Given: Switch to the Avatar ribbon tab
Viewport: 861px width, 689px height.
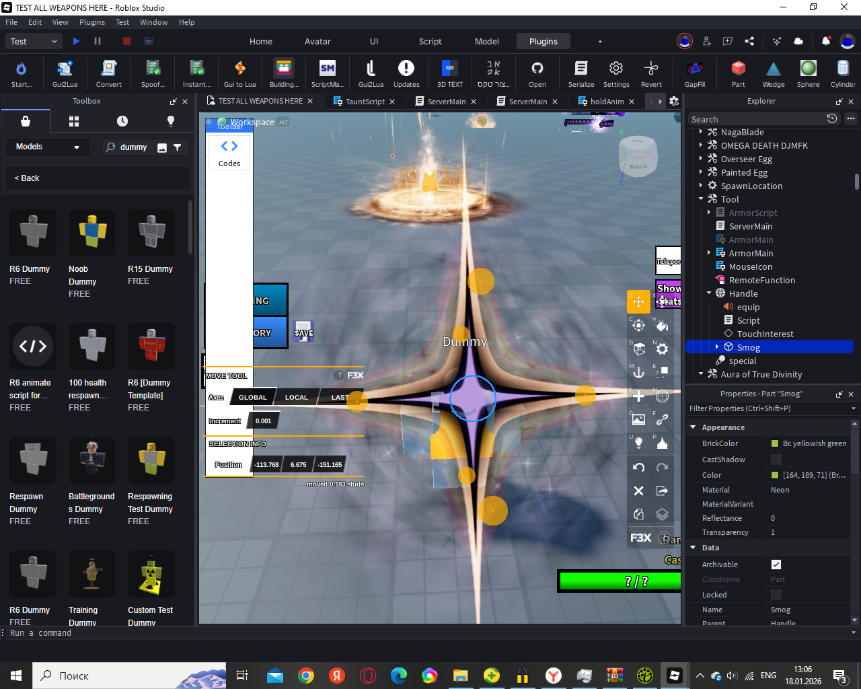Looking at the screenshot, I should coord(317,41).
